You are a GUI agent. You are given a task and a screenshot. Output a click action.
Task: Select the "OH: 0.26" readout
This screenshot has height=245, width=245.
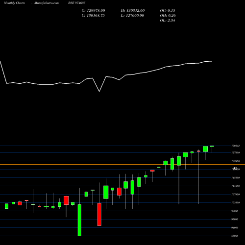pos(168,16)
